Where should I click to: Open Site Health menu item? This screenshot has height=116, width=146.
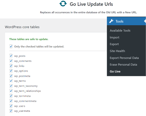(x=117, y=51)
